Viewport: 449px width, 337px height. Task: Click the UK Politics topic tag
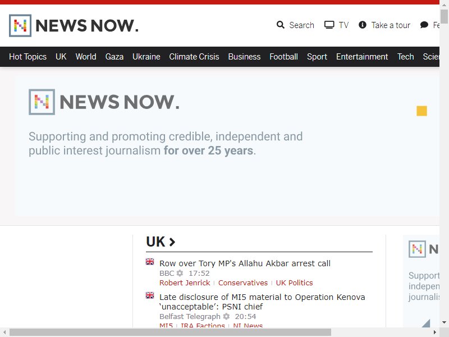pyautogui.click(x=294, y=283)
